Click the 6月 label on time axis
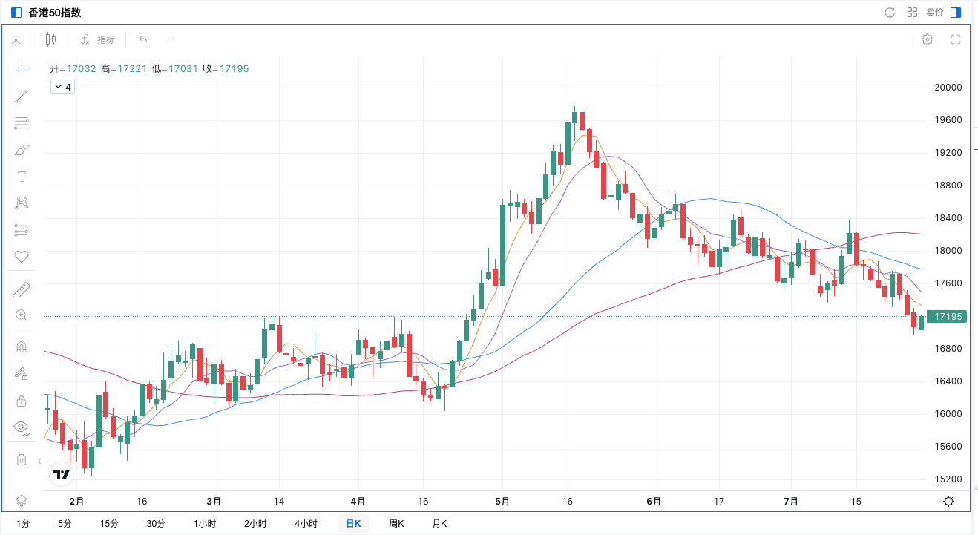This screenshot has height=535, width=978. coord(654,501)
